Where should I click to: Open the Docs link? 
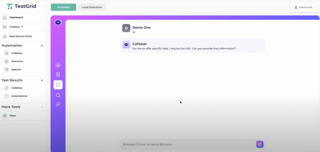pos(12,116)
